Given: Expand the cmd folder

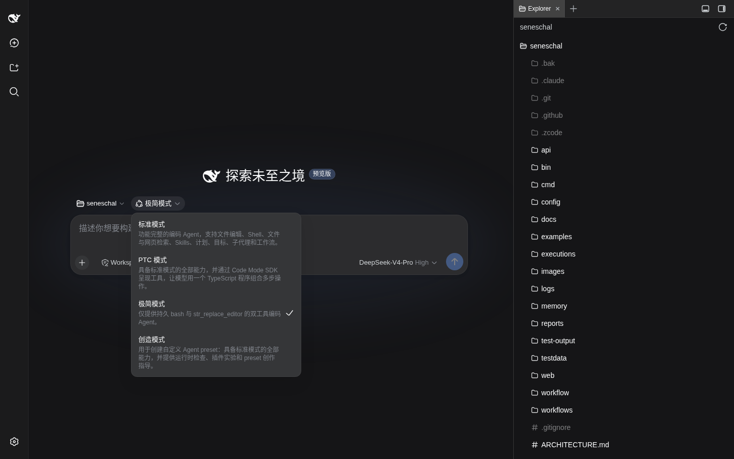Looking at the screenshot, I should pyautogui.click(x=624, y=185).
